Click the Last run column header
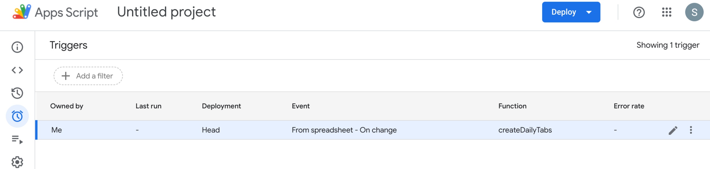Screen dimensions: 710x169 pyautogui.click(x=149, y=106)
